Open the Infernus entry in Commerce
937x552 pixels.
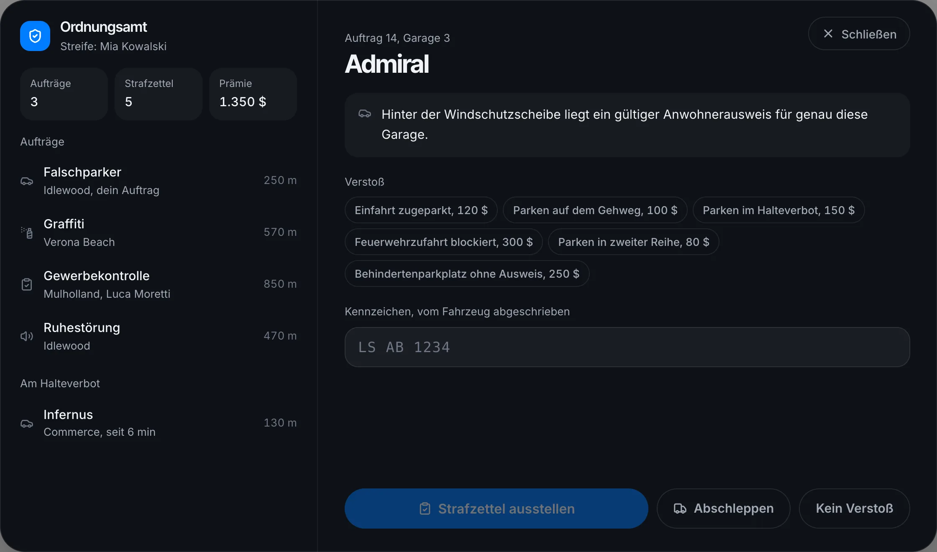[159, 423]
